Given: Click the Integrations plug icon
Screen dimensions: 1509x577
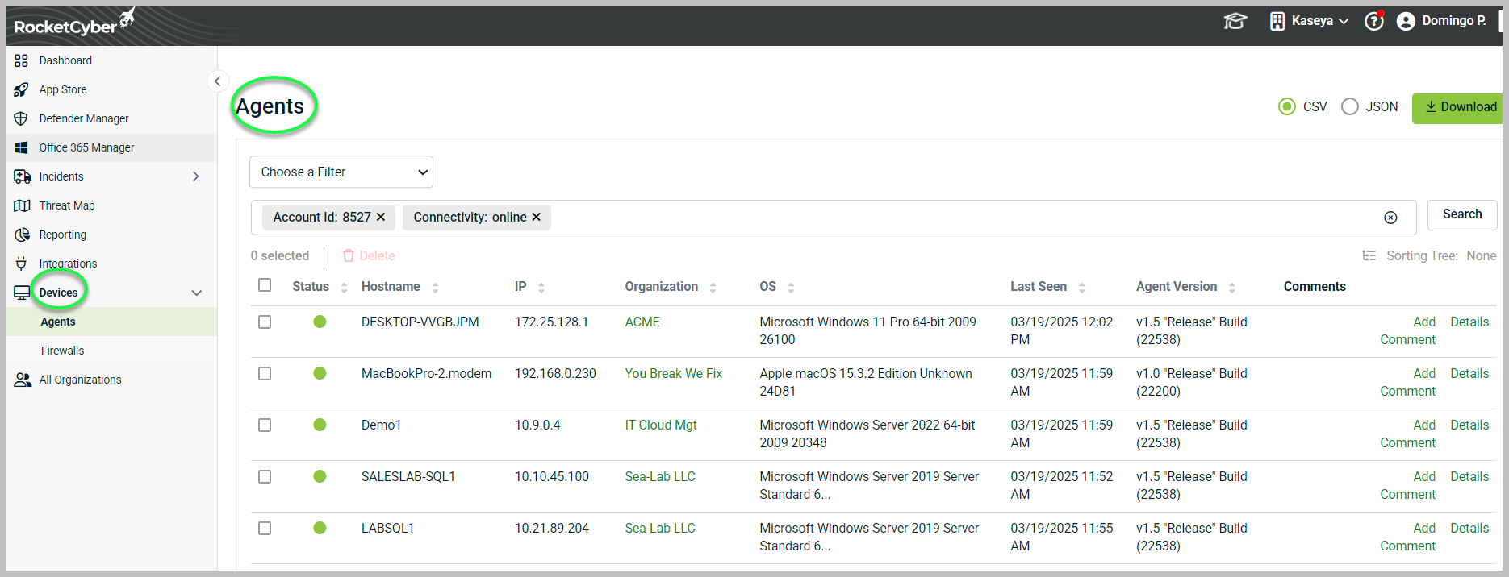Looking at the screenshot, I should (x=22, y=264).
